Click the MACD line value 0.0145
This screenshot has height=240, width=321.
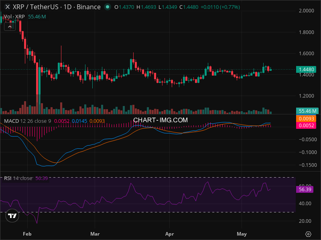[79, 121]
